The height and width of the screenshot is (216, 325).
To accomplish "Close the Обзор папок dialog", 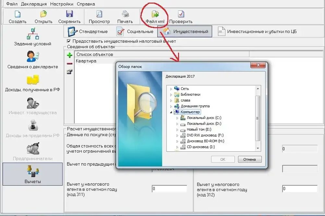I will click(258, 65).
